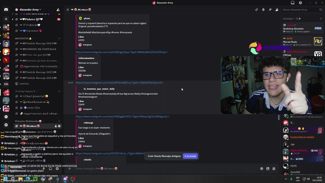Open the PEPE member entry
This screenshot has height=183, width=325.
pyautogui.click(x=303, y=166)
